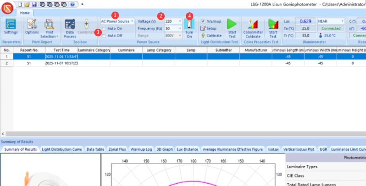The width and height of the screenshot is (366, 186).
Task: Open Average Illuminance Effective Figure tab
Action: tap(233, 149)
